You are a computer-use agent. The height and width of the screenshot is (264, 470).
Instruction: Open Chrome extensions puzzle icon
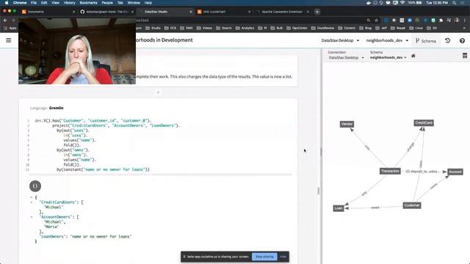pyautogui.click(x=441, y=21)
